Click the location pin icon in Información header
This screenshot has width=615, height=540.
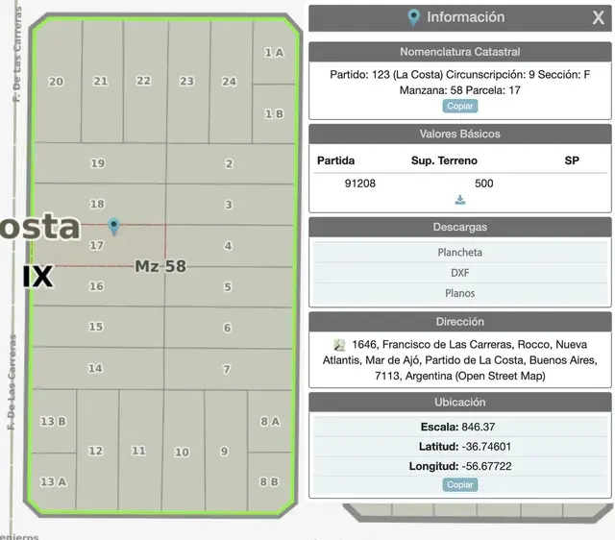tap(413, 17)
